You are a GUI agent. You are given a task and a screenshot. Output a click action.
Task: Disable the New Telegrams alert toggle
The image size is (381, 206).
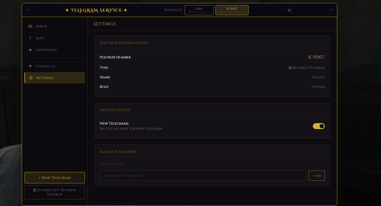pyautogui.click(x=318, y=126)
